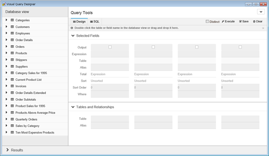Click the table icon beside Invoices
269x156 pixels.
pos(12,86)
